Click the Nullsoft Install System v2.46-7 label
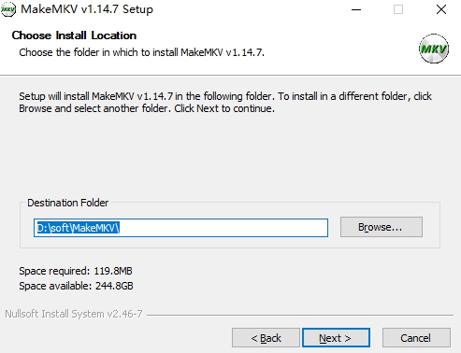Image resolution: width=461 pixels, height=353 pixels. point(74,314)
